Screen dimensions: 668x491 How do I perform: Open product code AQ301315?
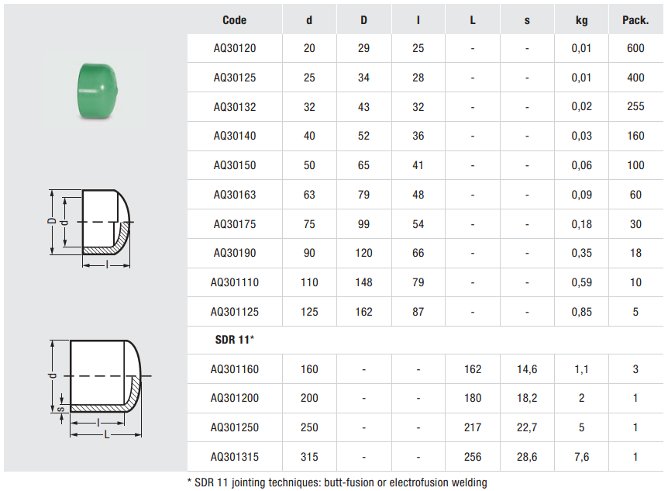(235, 457)
